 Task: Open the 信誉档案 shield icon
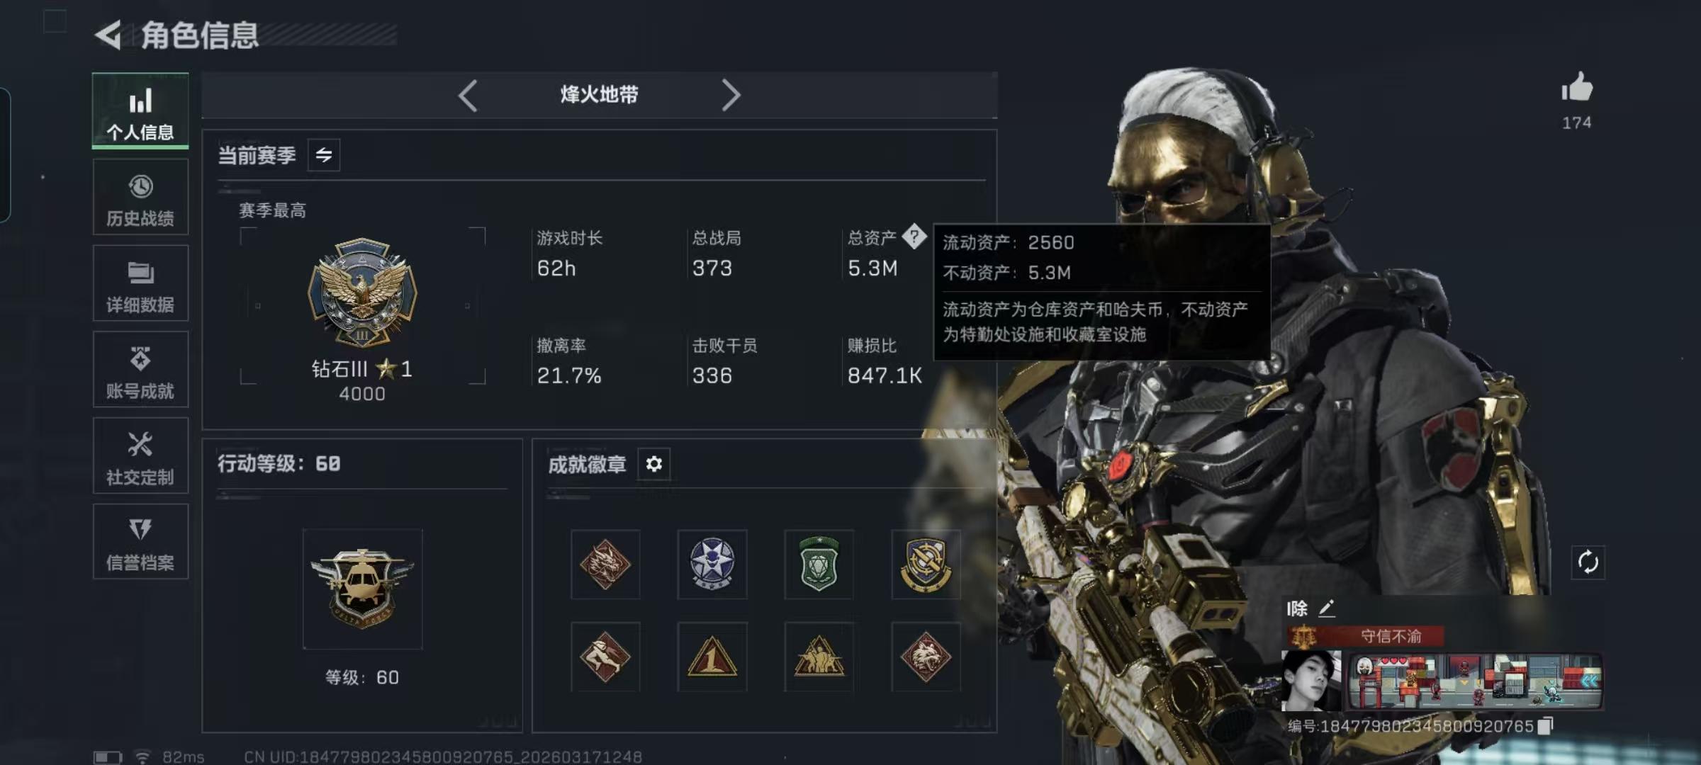(140, 529)
